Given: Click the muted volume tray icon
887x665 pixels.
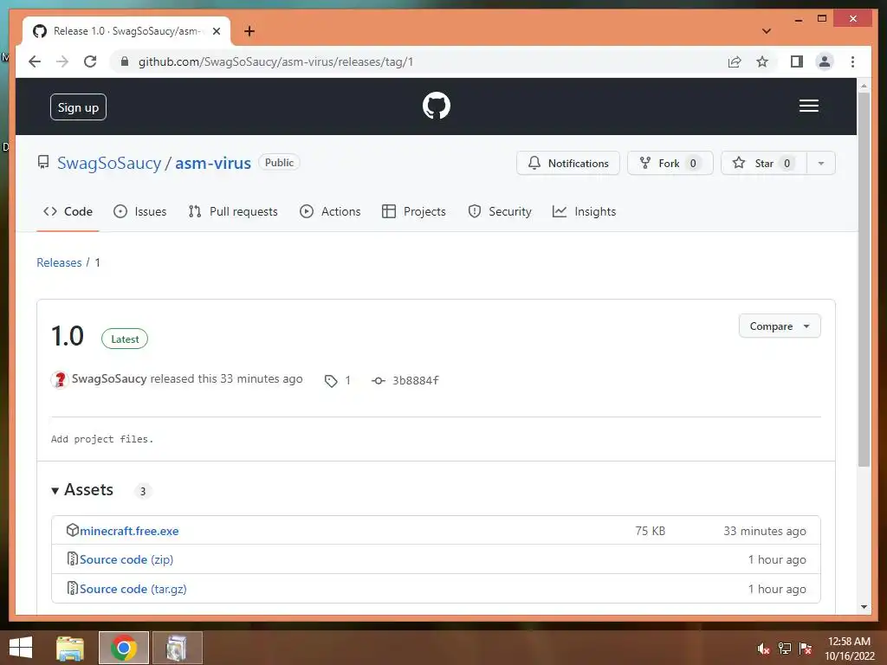Looking at the screenshot, I should [x=763, y=649].
